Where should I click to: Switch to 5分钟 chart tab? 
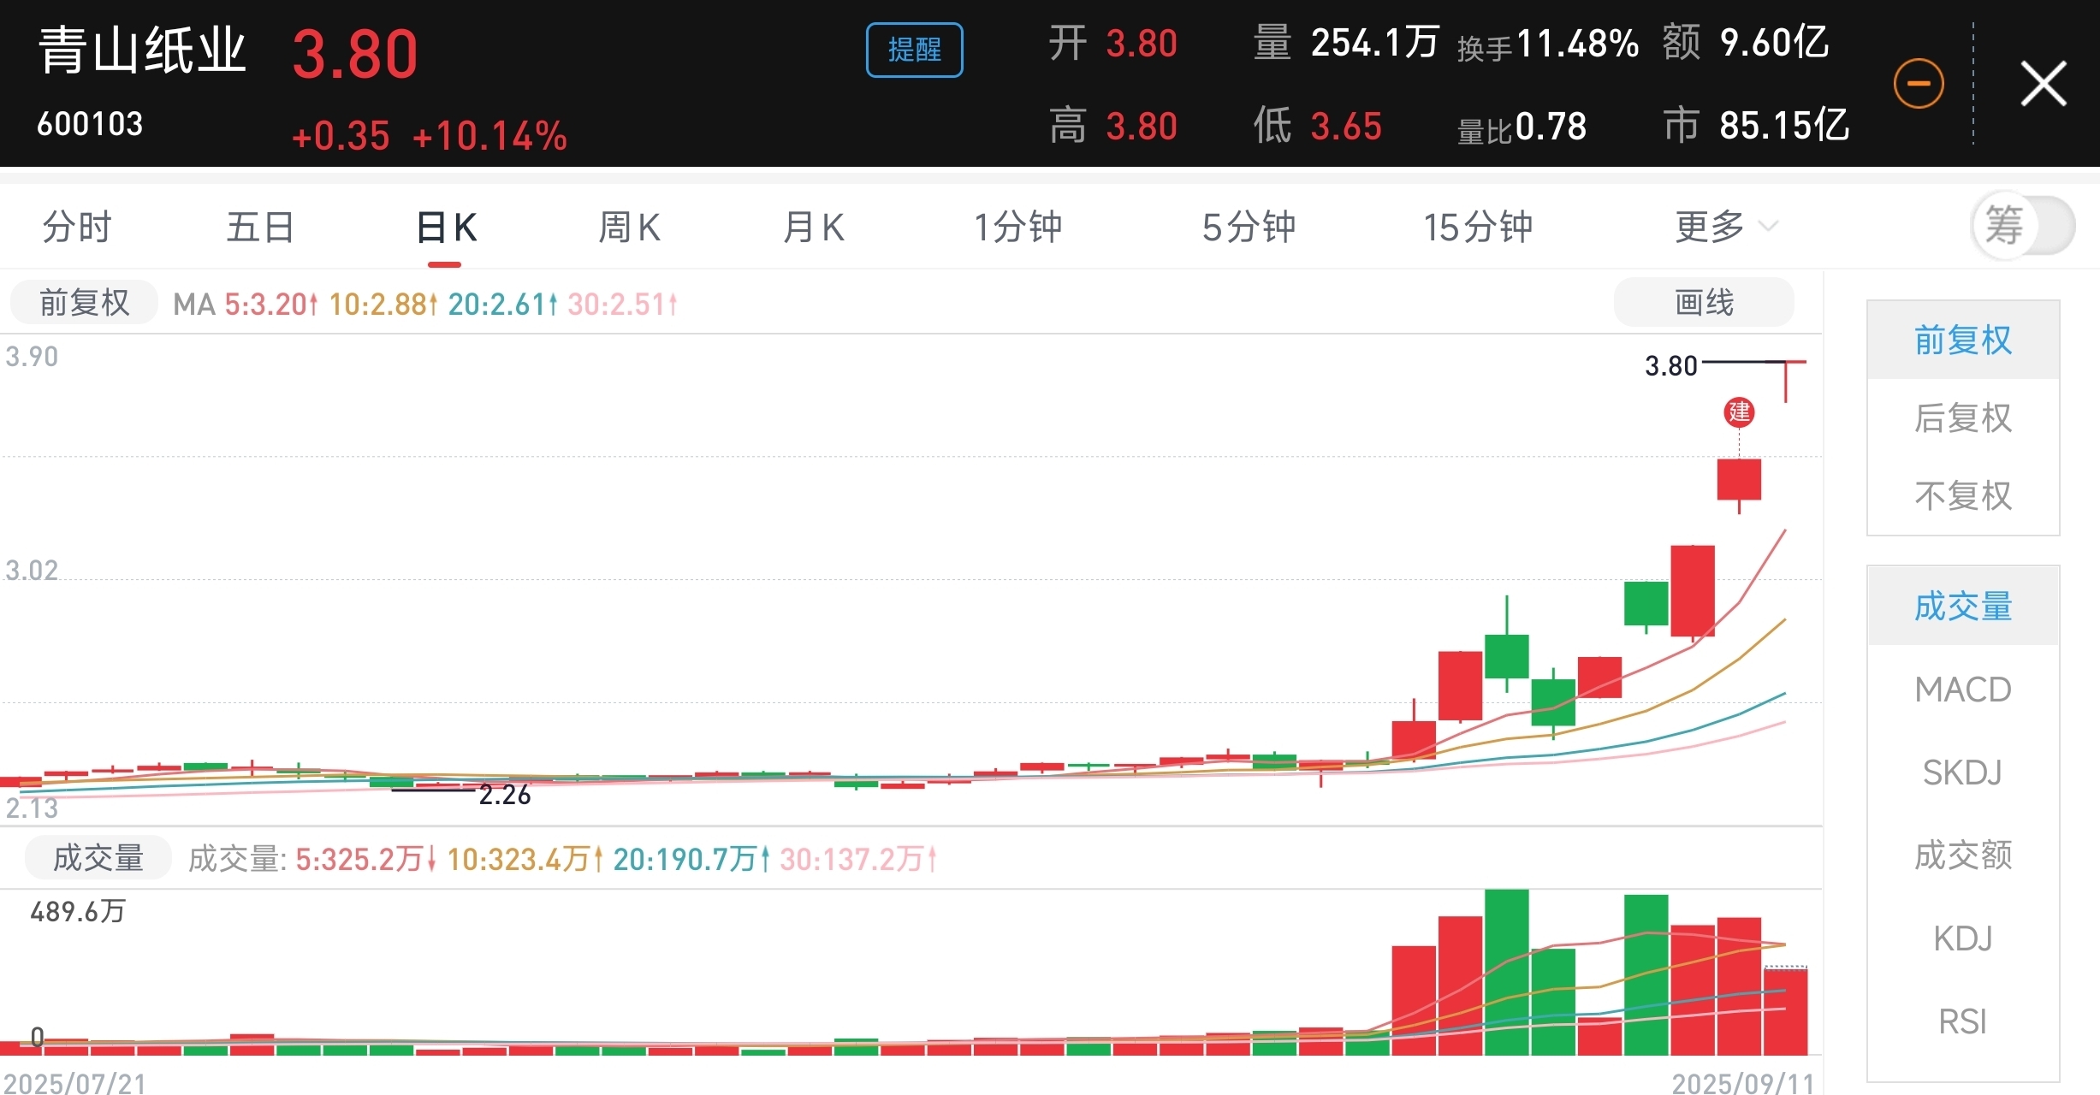click(x=1248, y=228)
